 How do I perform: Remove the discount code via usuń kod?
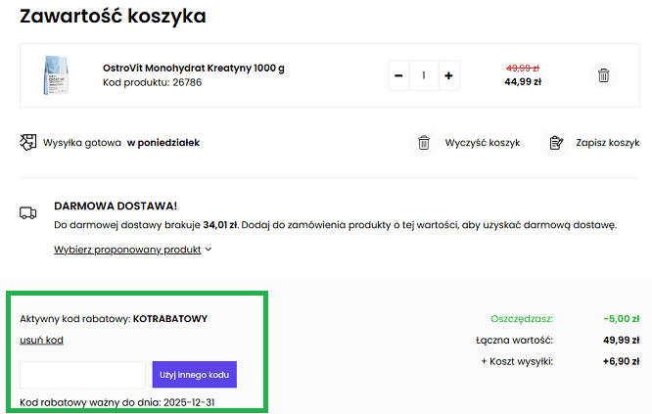pyautogui.click(x=41, y=340)
